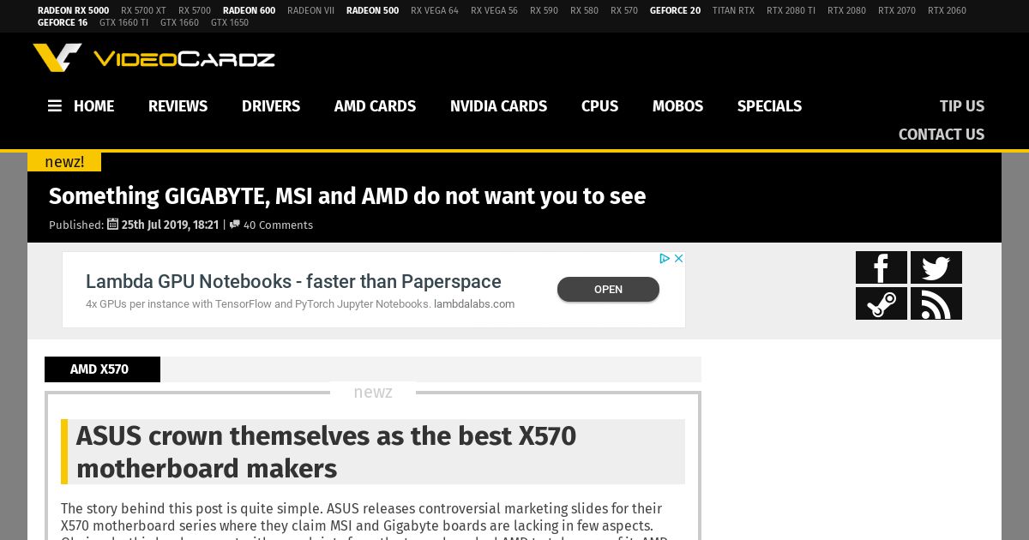
Task: Open the RX 5700 XT link
Action: click(143, 11)
